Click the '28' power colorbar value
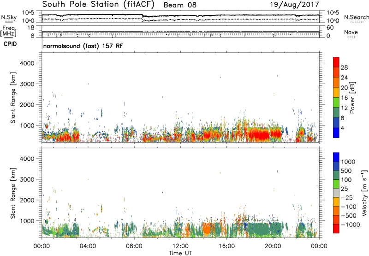Screen dimensions: 369x256 pyautogui.click(x=344, y=67)
